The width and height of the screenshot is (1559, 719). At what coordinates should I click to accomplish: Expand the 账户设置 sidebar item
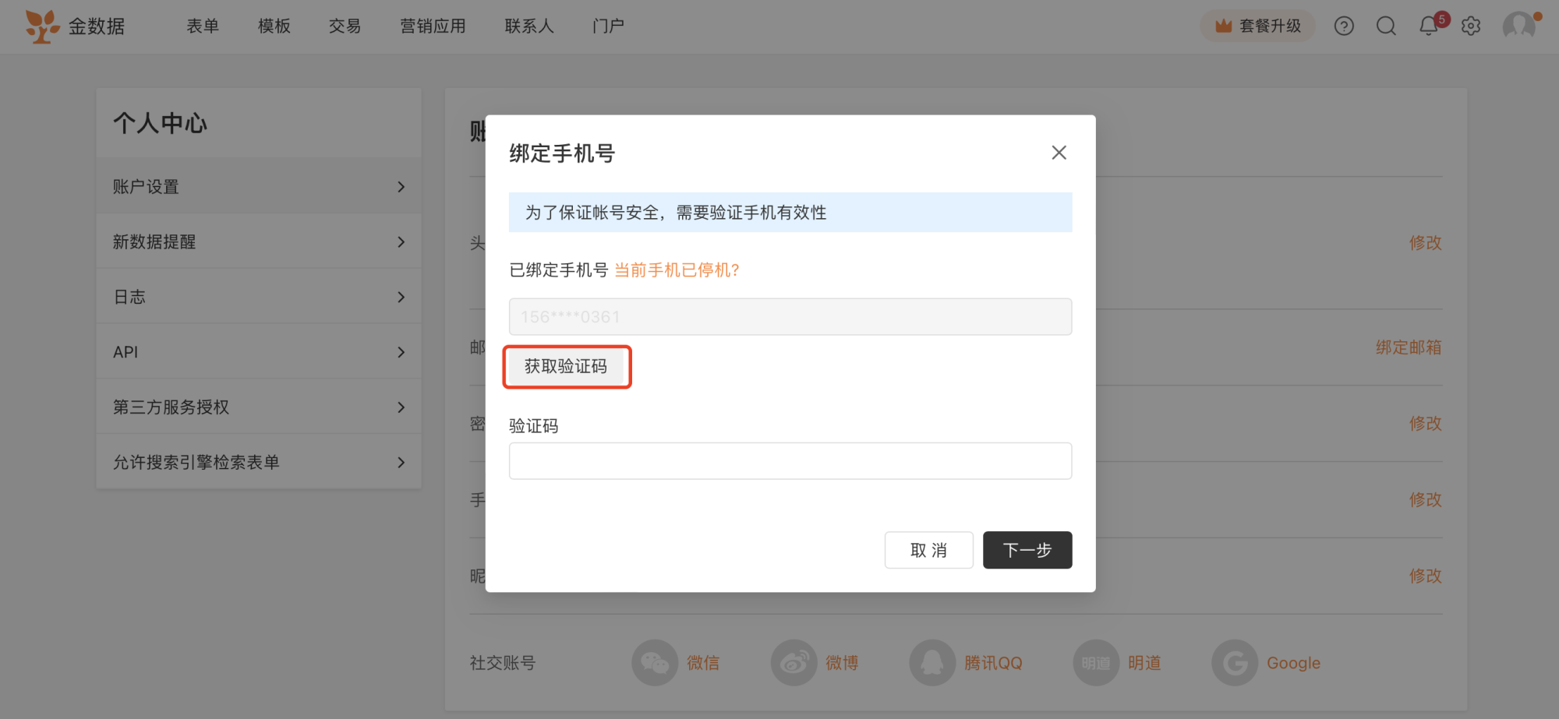point(259,187)
